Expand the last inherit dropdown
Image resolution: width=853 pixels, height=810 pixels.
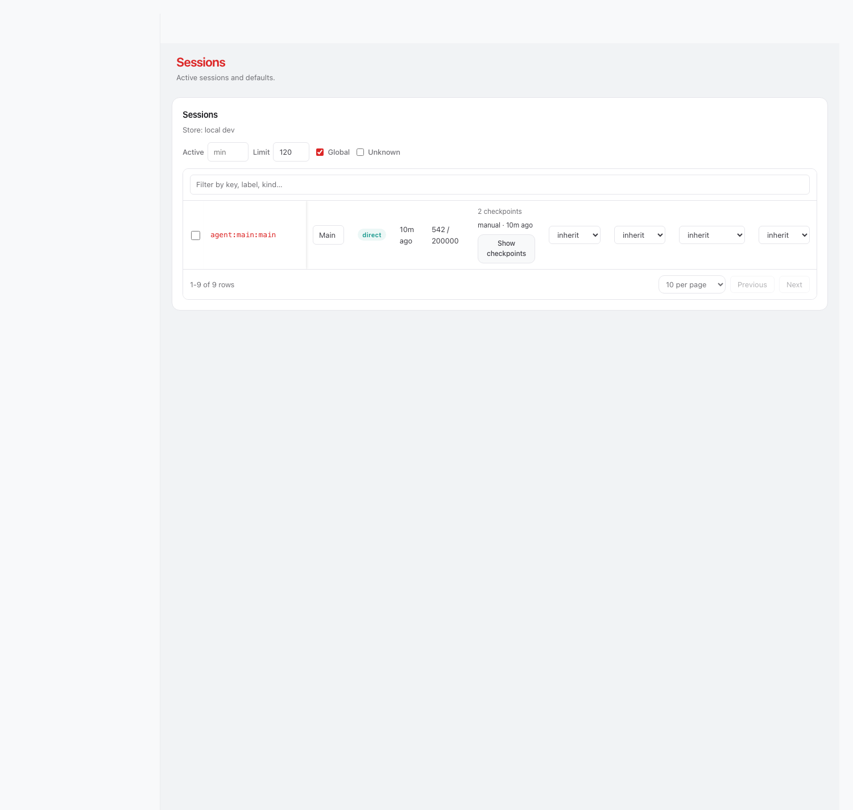(784, 235)
